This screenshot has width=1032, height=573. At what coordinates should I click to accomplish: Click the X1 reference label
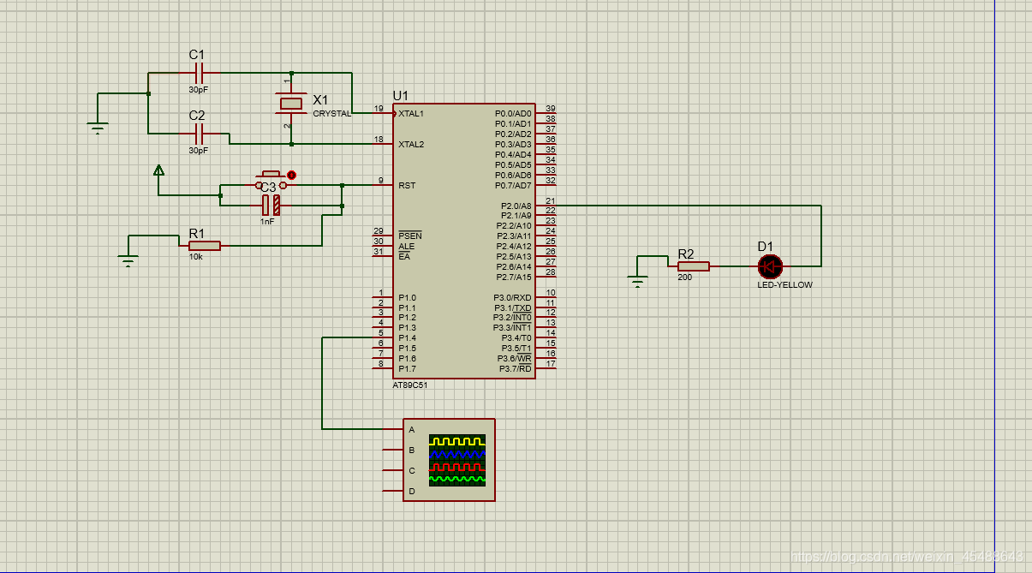click(x=320, y=99)
